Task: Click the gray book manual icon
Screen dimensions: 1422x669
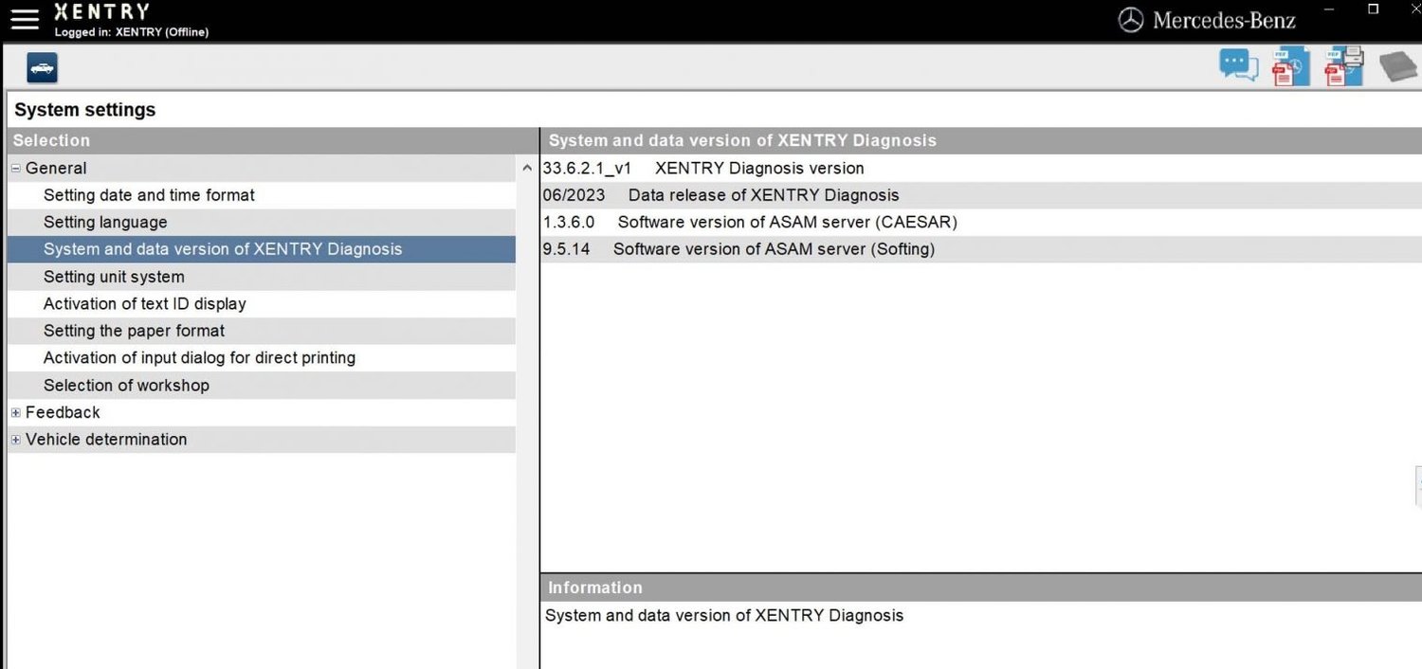Action: (1398, 66)
